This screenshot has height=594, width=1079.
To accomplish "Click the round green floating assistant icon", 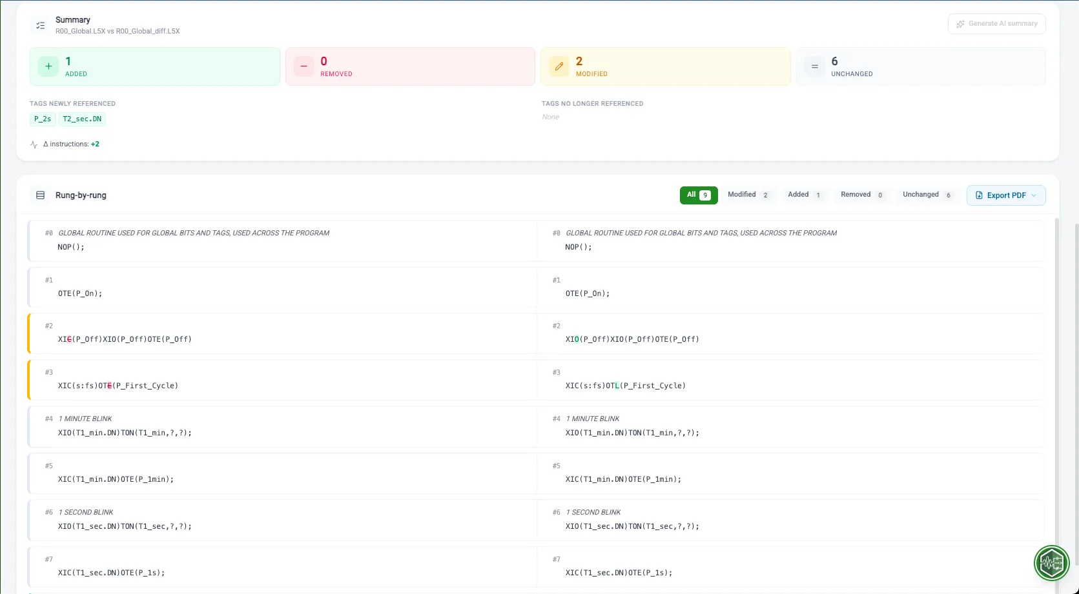I will pos(1051,563).
